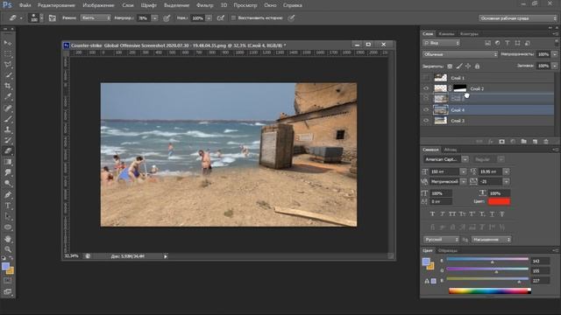Open the brush panel toggle icon
561x315 pixels.
point(53,17)
